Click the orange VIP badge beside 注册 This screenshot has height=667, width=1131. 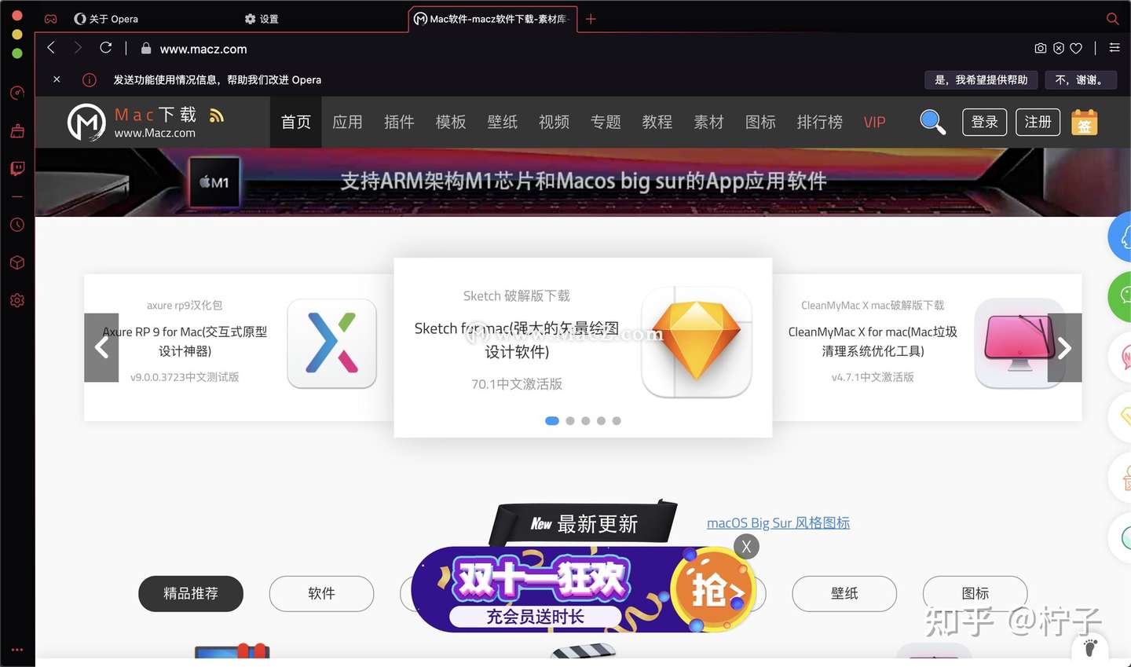[x=1085, y=123]
